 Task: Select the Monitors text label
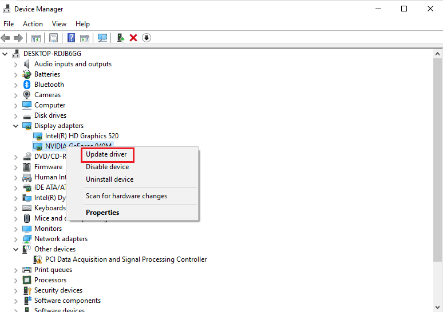[48, 229]
